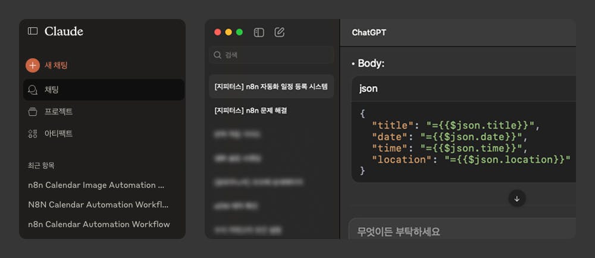Click the "date" line in code block
595x258 pixels.
click(x=450, y=137)
